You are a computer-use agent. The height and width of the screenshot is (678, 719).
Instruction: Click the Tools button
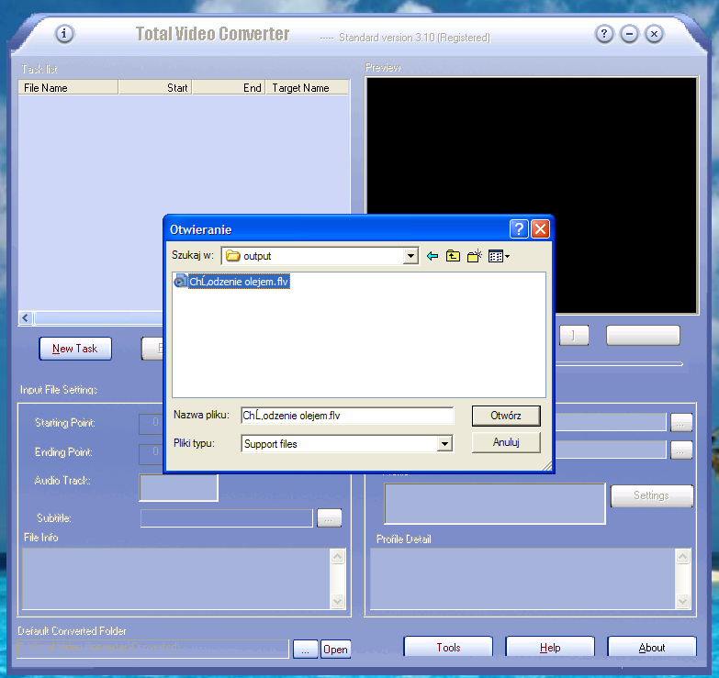pyautogui.click(x=448, y=647)
